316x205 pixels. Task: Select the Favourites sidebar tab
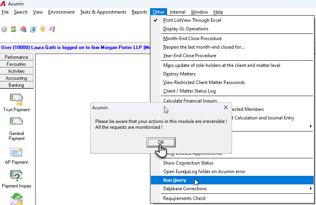(x=17, y=64)
